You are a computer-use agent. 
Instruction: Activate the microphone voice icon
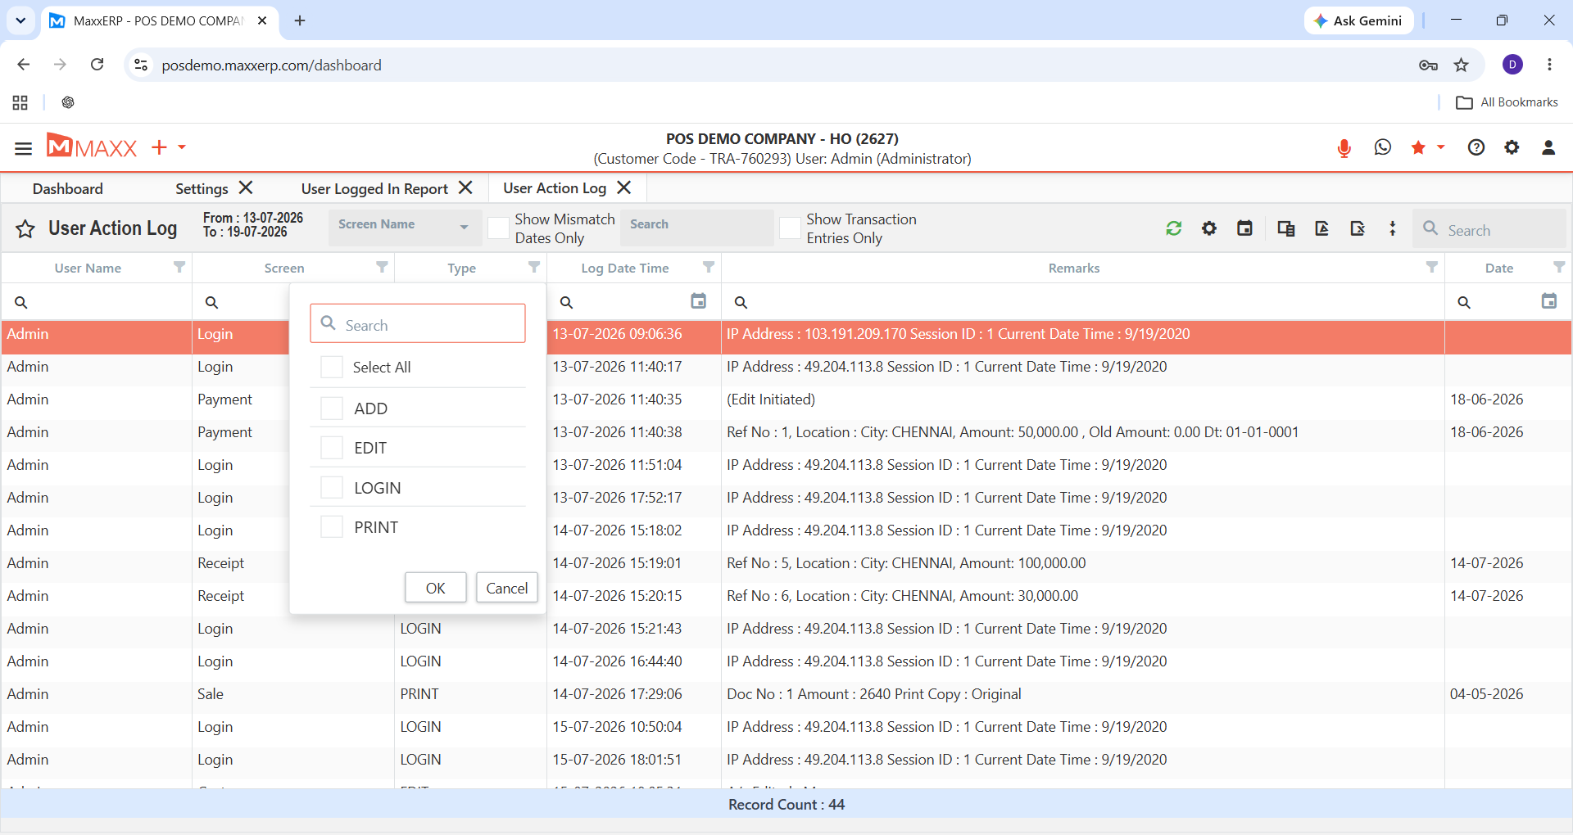pos(1344,147)
